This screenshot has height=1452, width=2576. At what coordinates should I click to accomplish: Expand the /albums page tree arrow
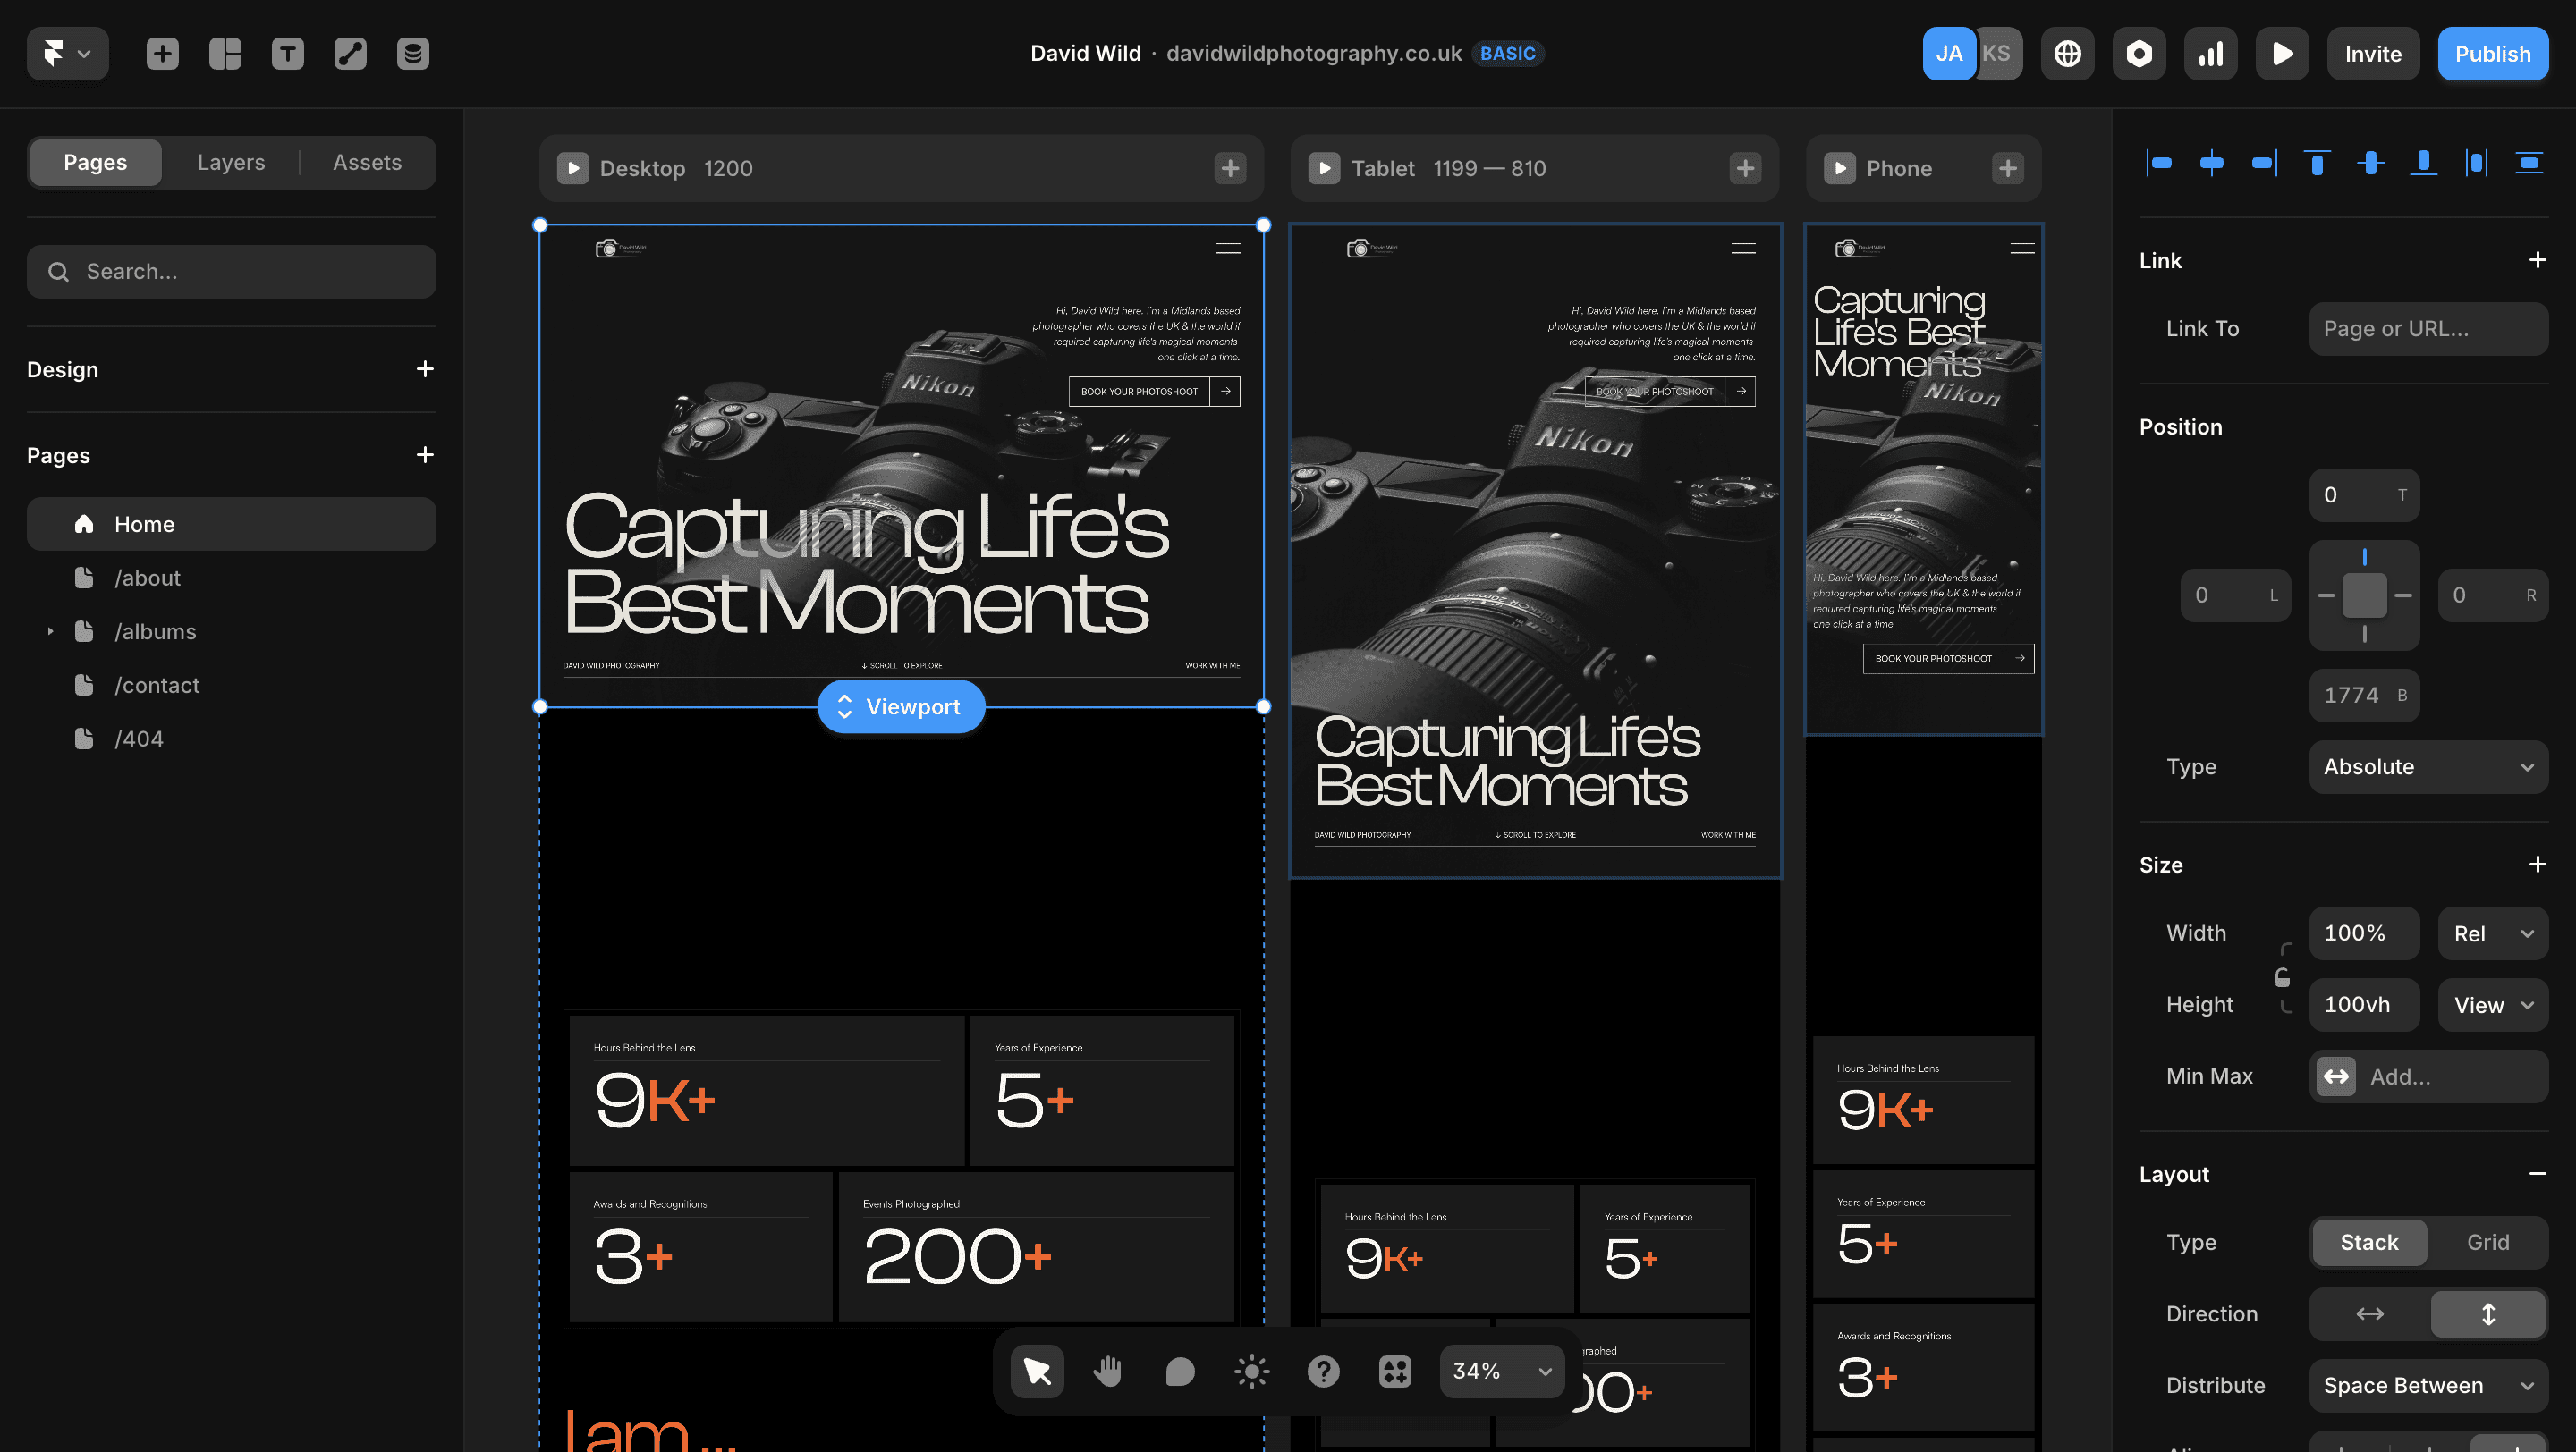click(50, 631)
